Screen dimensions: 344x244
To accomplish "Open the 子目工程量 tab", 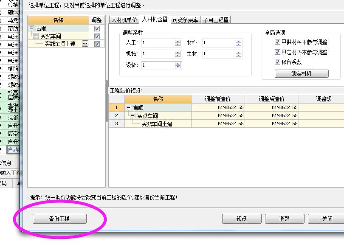I will pyautogui.click(x=216, y=20).
